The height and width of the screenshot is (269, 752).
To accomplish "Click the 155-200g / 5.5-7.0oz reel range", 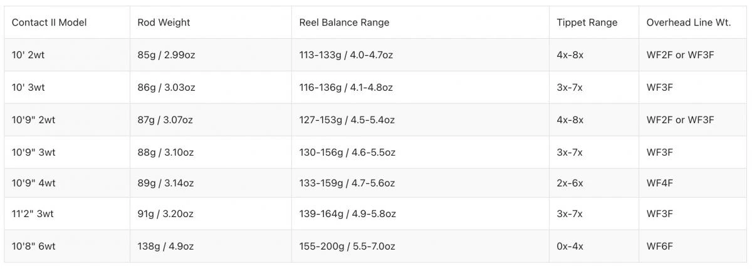I will click(x=347, y=246).
